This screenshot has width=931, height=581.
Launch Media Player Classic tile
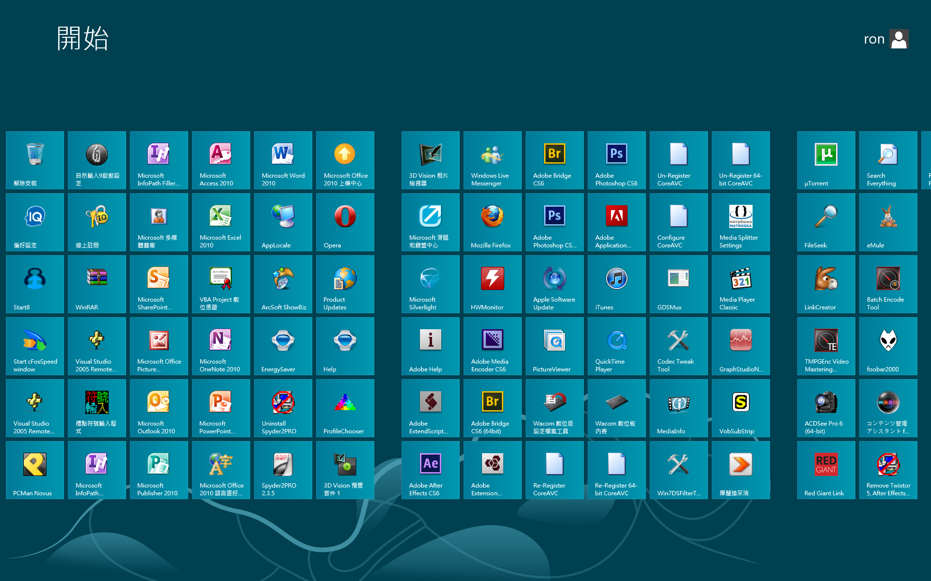[740, 284]
